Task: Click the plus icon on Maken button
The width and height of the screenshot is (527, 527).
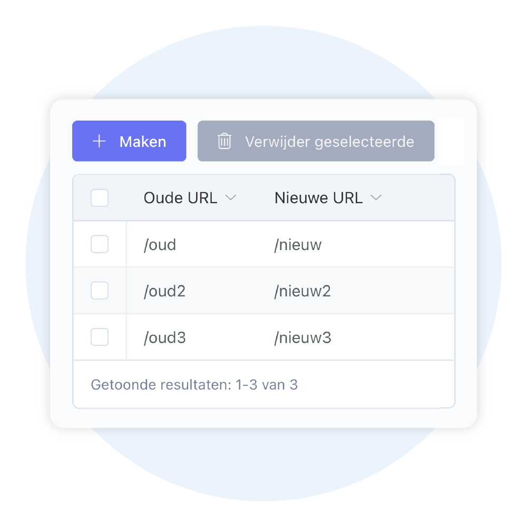Action: [99, 141]
